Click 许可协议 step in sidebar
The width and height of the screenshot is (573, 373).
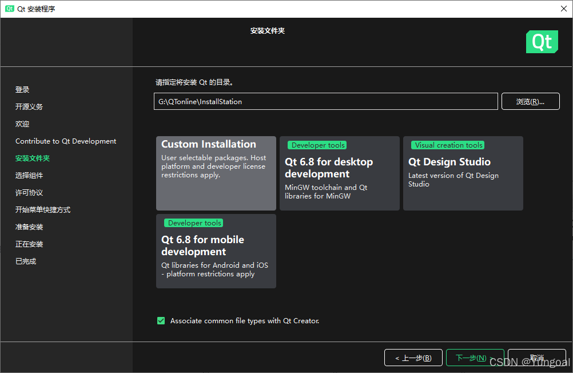[29, 193]
